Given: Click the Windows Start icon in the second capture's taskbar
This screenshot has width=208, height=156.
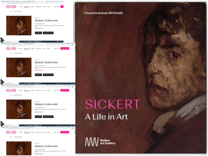Looking at the screenshot, I should click(2, 84).
